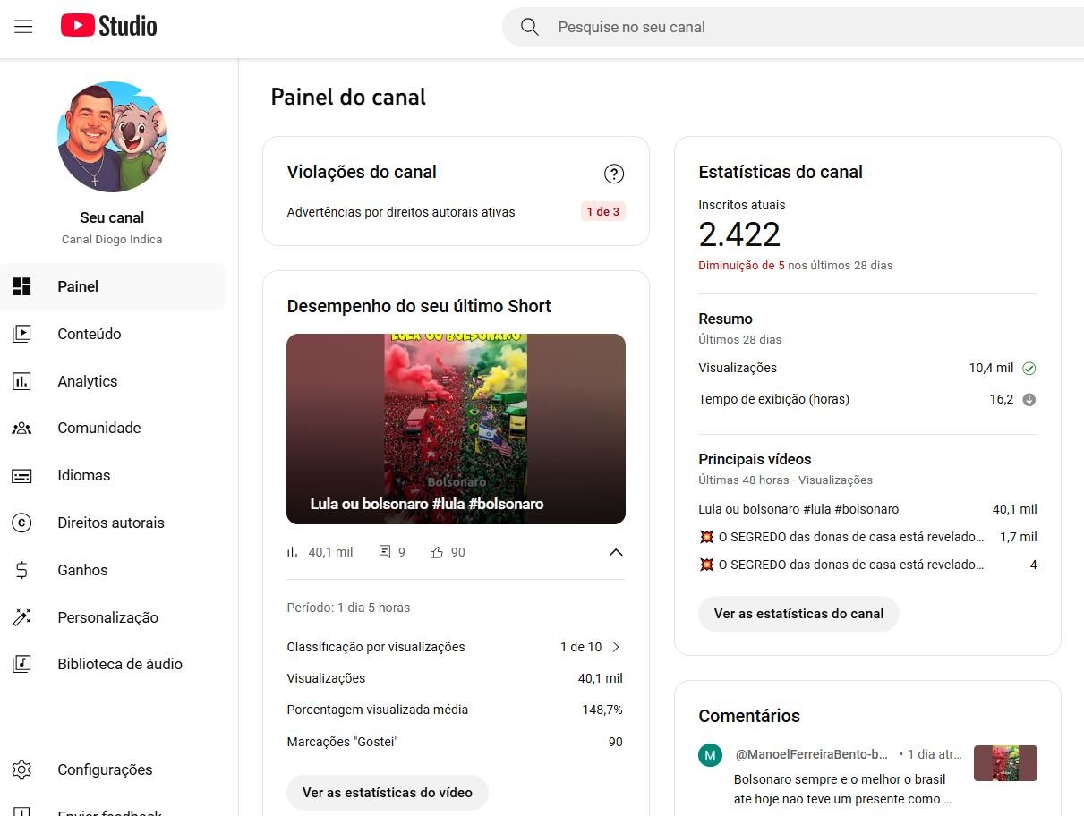Click the Ganhos dollar icon
This screenshot has width=1084, height=816.
click(21, 570)
